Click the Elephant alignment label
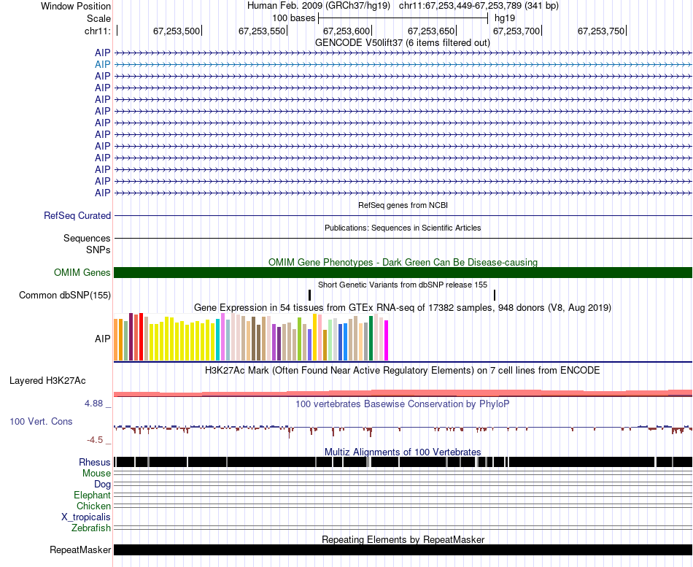Screen dimensions: 693x567 click(x=92, y=495)
